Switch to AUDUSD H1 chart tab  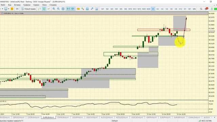click(x=106, y=118)
